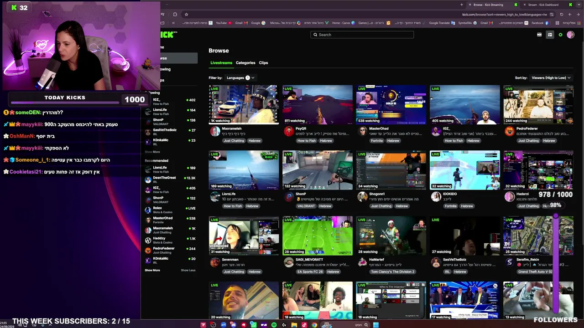Open PsyQR's stream thumbnail
The height and width of the screenshot is (328, 584).
318,104
